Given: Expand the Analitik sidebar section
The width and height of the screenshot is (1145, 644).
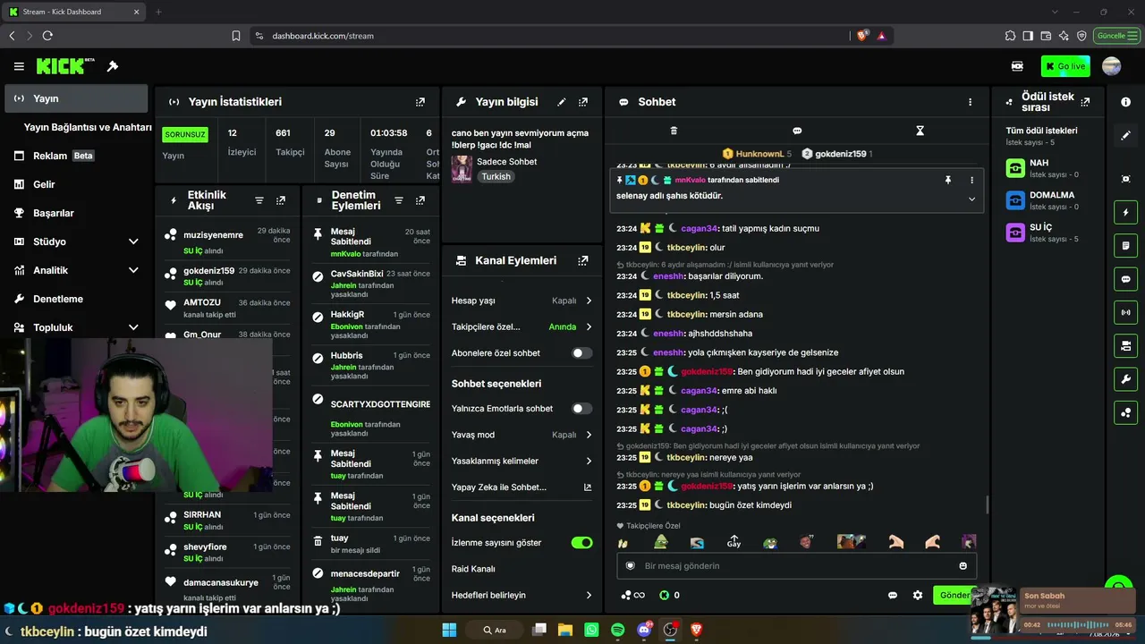Looking at the screenshot, I should tap(133, 270).
